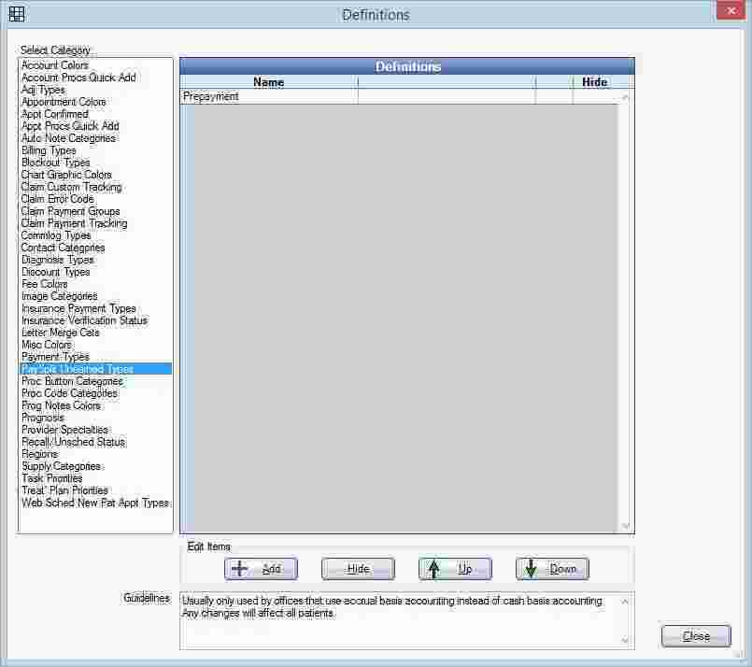Open Billing Types category
Image resolution: width=752 pixels, height=667 pixels.
(49, 150)
